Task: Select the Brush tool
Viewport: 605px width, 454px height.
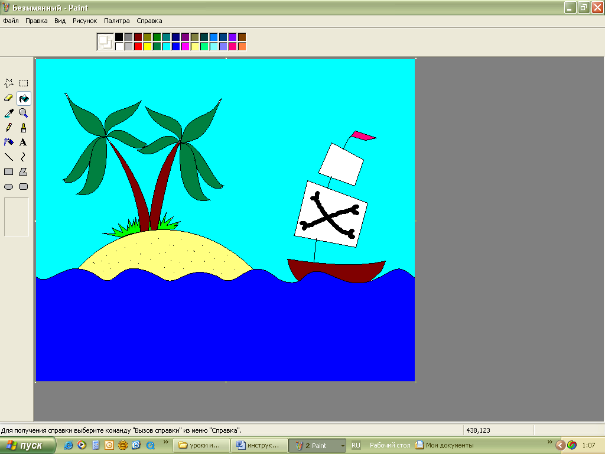Action: pyautogui.click(x=24, y=128)
